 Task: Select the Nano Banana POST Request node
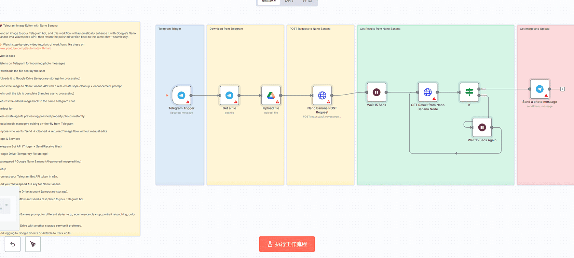(x=322, y=96)
